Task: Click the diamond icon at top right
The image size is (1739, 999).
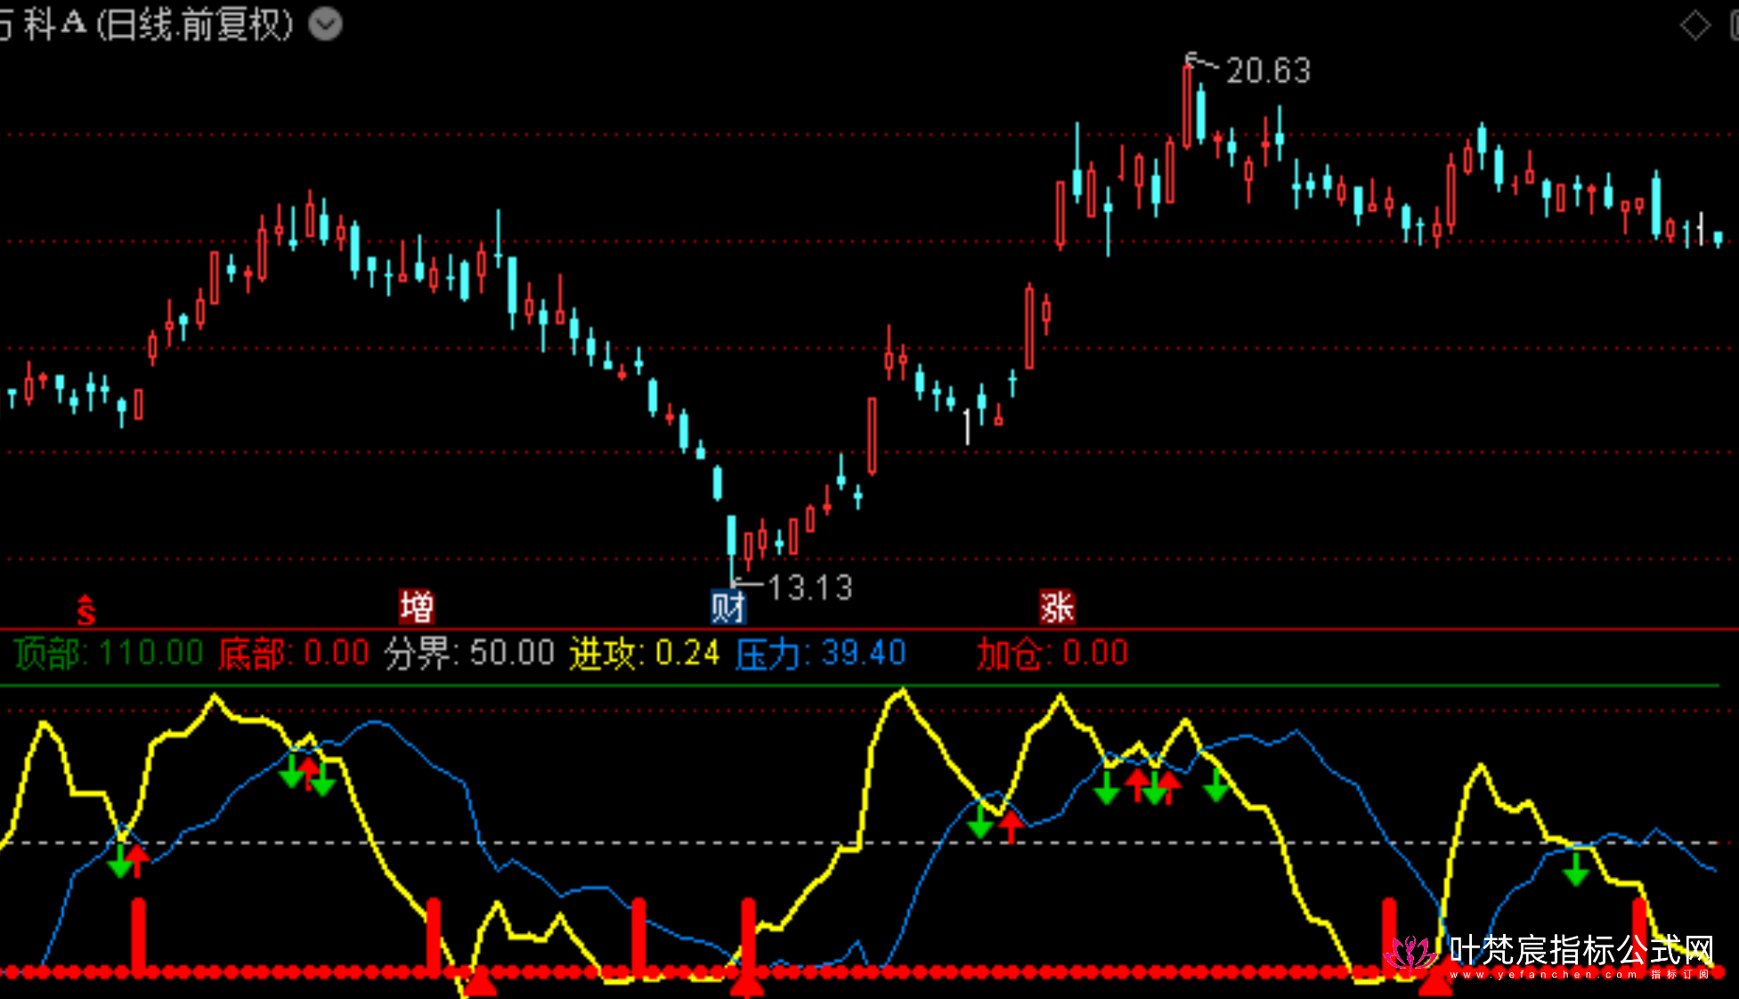Action: 1694,25
